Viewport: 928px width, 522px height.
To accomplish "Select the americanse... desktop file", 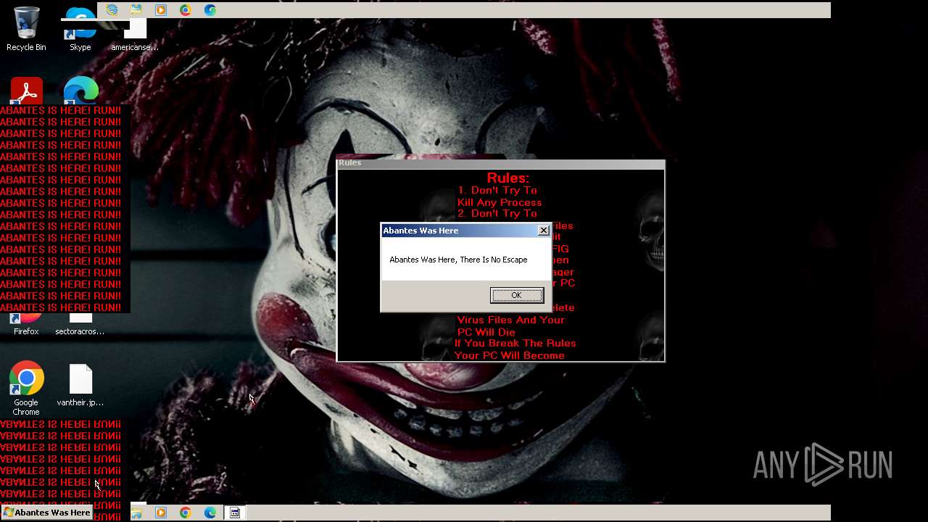I will pos(135,33).
